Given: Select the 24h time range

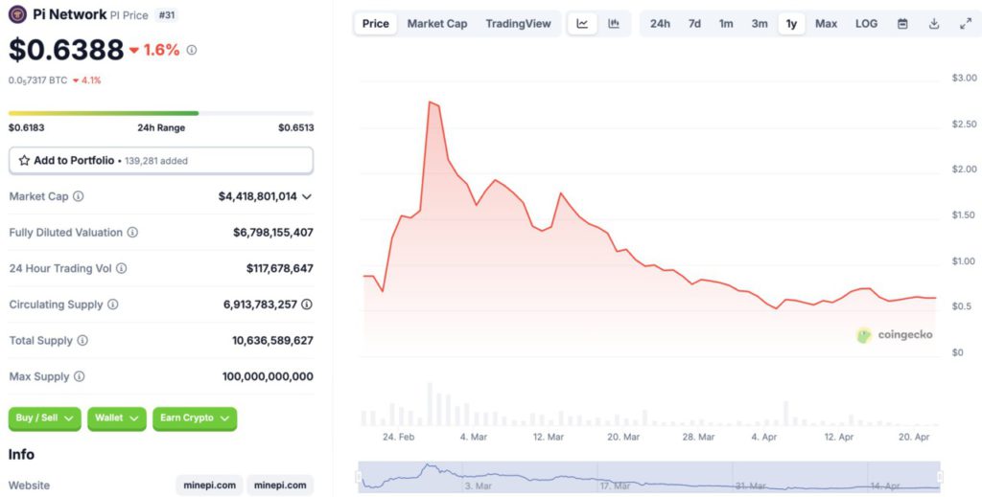Looking at the screenshot, I should tap(660, 24).
